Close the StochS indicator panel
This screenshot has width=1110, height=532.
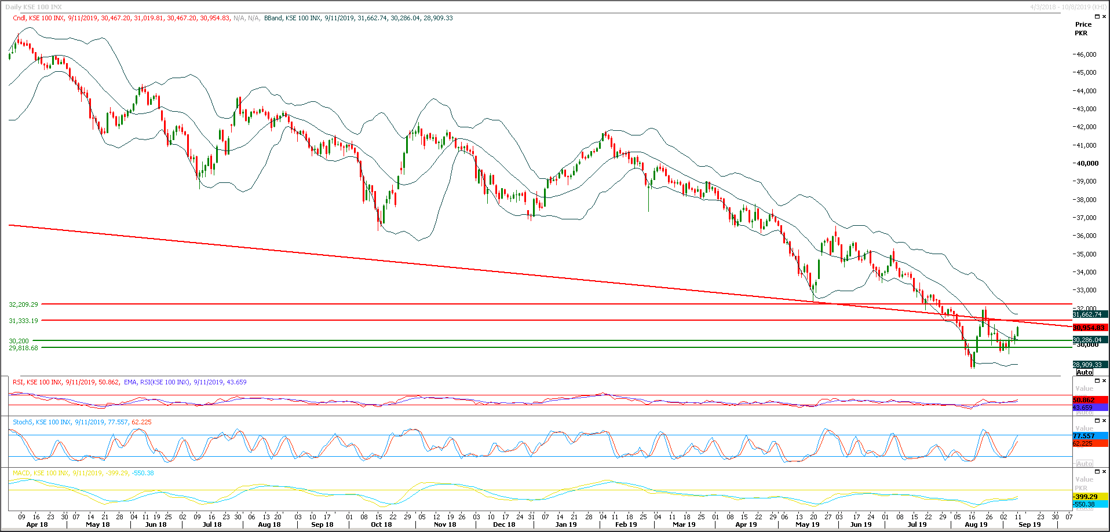1104,421
